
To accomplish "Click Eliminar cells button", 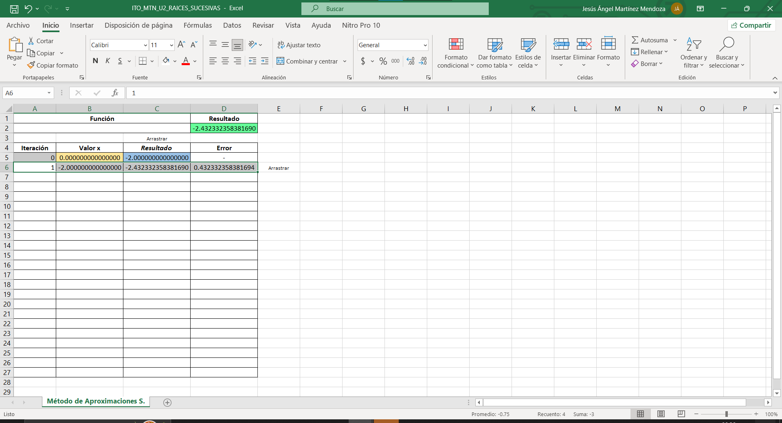I will click(584, 53).
